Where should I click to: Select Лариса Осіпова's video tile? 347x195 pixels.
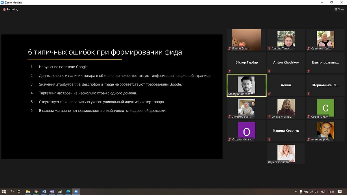286,153
